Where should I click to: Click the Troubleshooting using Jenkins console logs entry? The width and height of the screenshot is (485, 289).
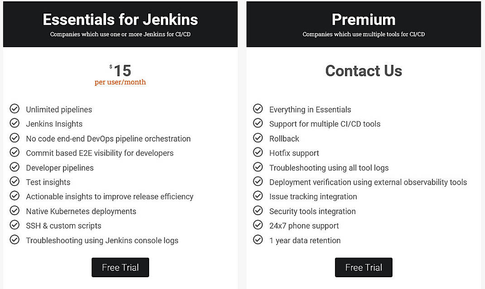(102, 240)
